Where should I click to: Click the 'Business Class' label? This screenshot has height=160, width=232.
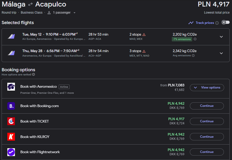pos(31,13)
